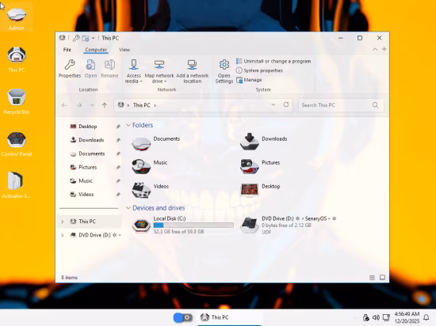Image resolution: width=436 pixels, height=326 pixels.
Task: Click the quick access new folder icon
Action: (86, 38)
